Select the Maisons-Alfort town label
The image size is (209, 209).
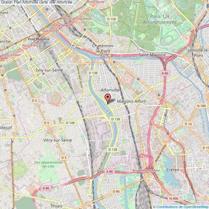click(131, 101)
